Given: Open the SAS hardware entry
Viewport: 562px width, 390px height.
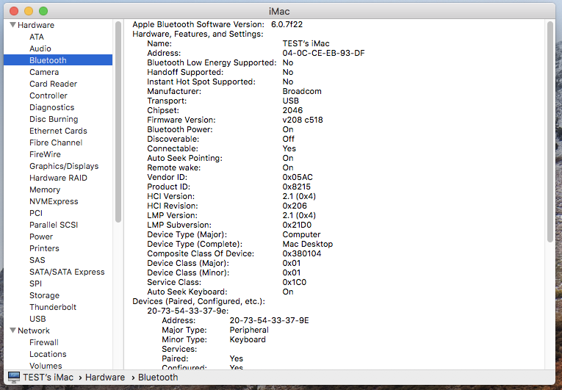Looking at the screenshot, I should [x=37, y=260].
